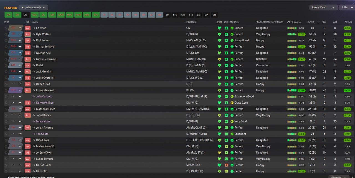Toggle the picked checkmark for João Cancelo
This screenshot has height=178, width=355.
point(6,96)
